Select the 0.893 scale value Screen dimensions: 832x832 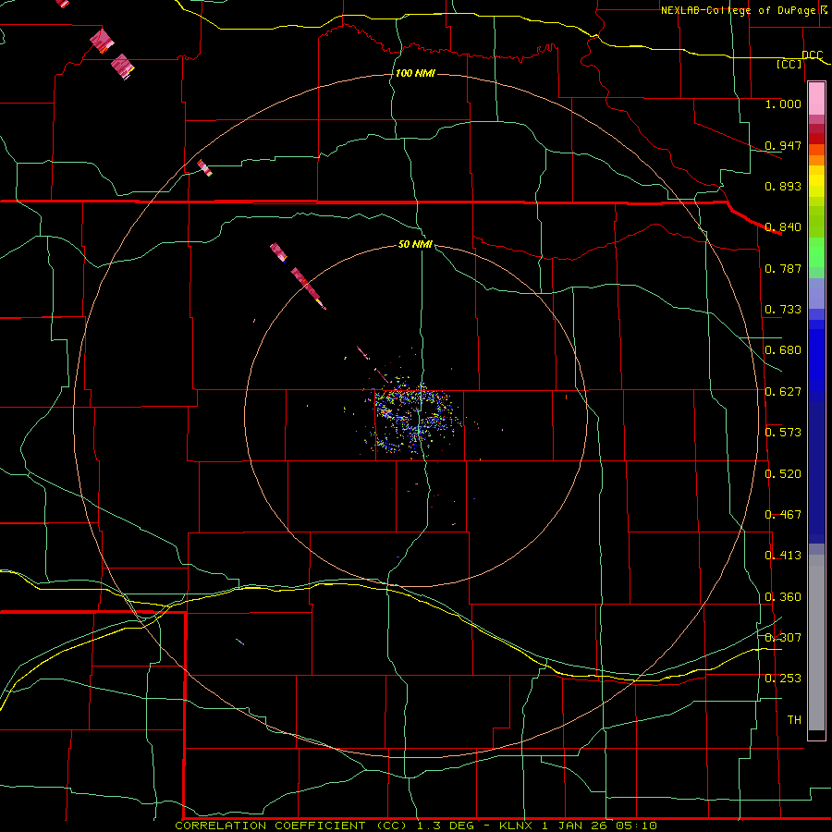pyautogui.click(x=783, y=186)
